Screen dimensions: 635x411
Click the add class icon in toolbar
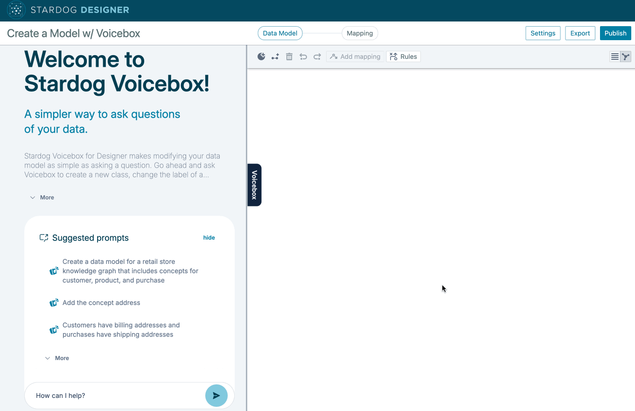coord(261,57)
